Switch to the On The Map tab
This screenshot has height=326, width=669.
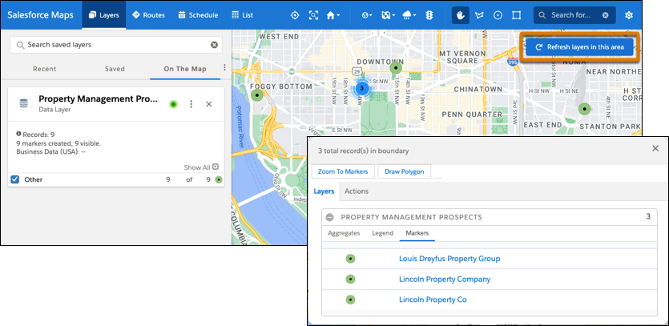tap(185, 69)
